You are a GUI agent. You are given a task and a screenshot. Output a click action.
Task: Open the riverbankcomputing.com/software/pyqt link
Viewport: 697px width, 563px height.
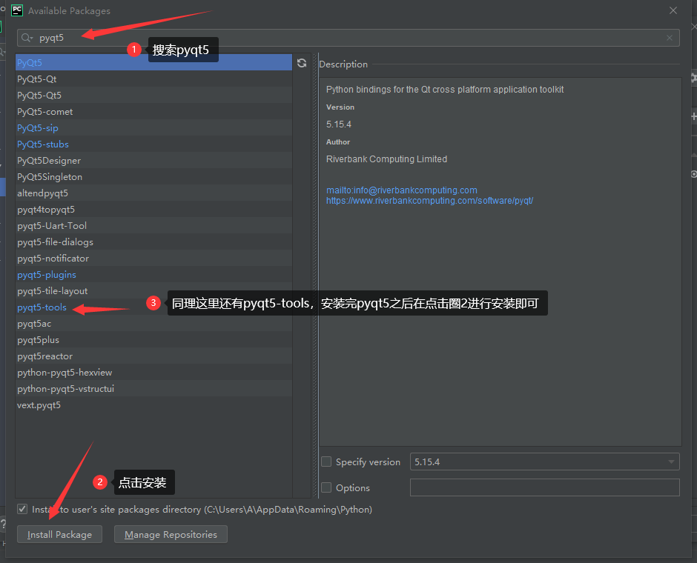[x=429, y=201]
